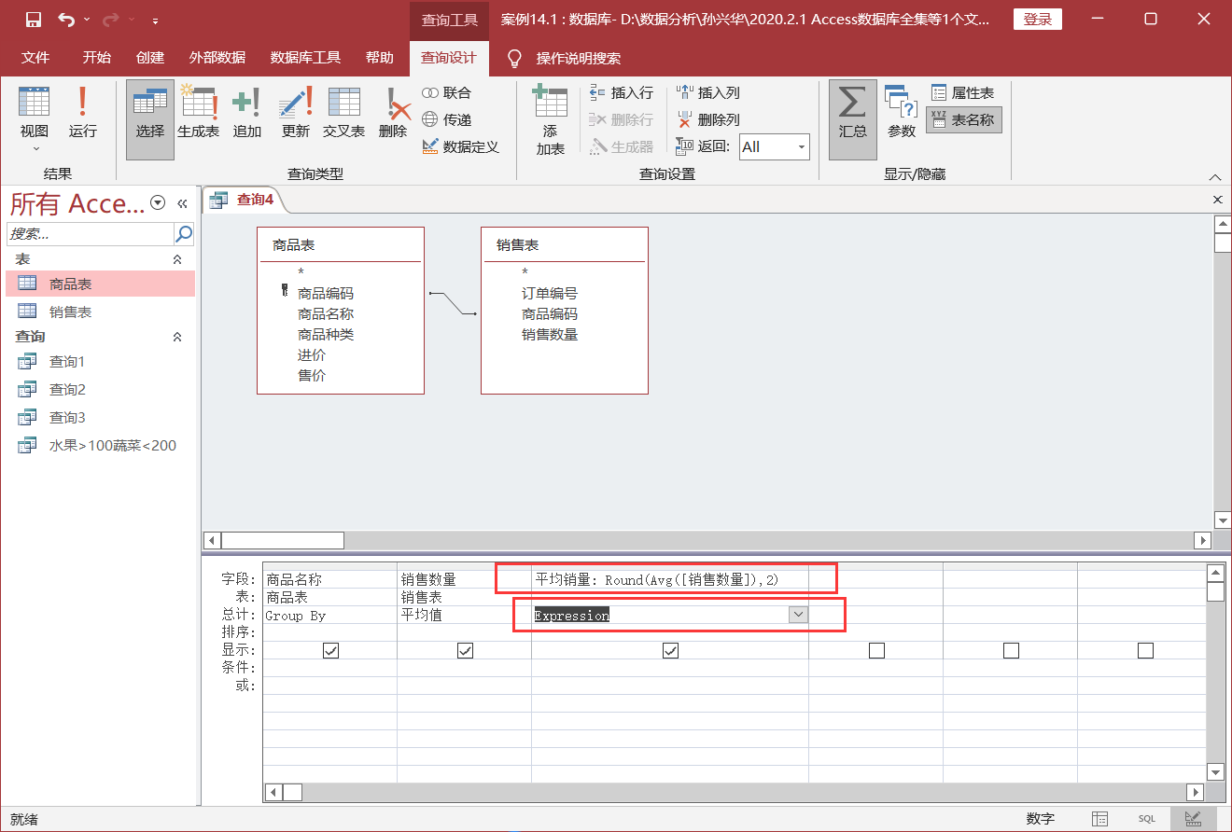
Task: Select the 销售数量 field in the 销售表 box
Action: click(550, 335)
